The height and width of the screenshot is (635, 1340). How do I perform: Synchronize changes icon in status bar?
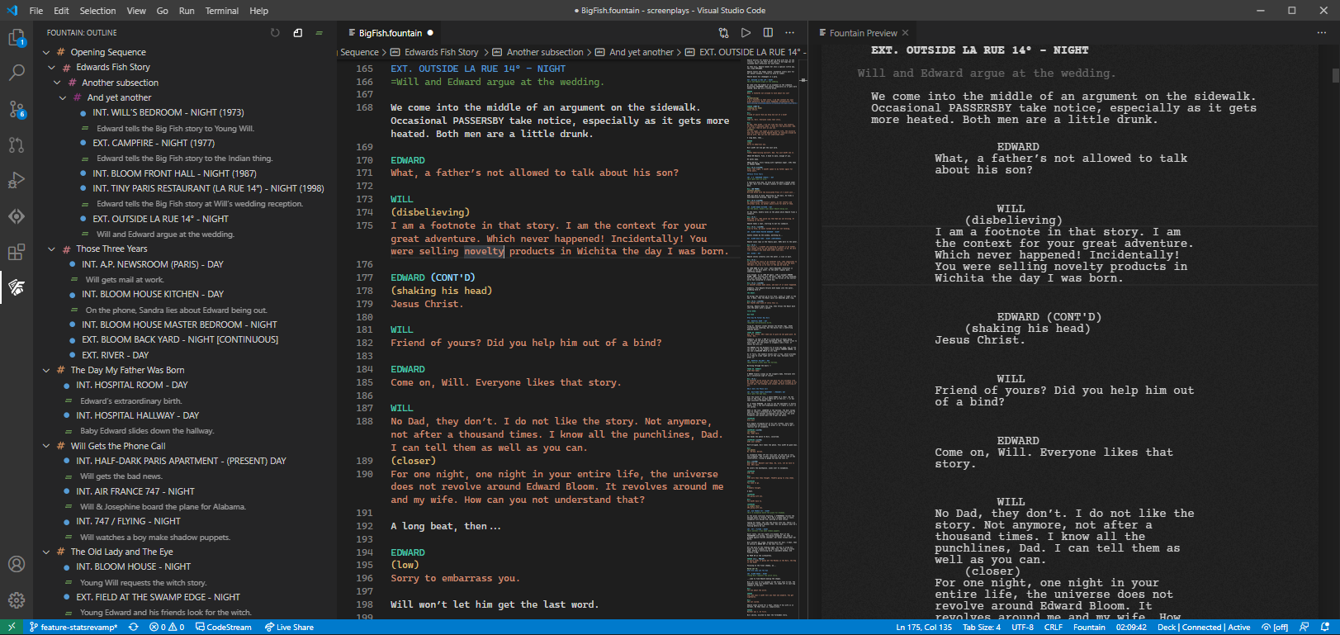(134, 628)
